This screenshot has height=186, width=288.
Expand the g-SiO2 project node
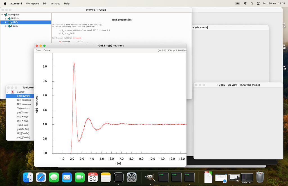[6, 22]
